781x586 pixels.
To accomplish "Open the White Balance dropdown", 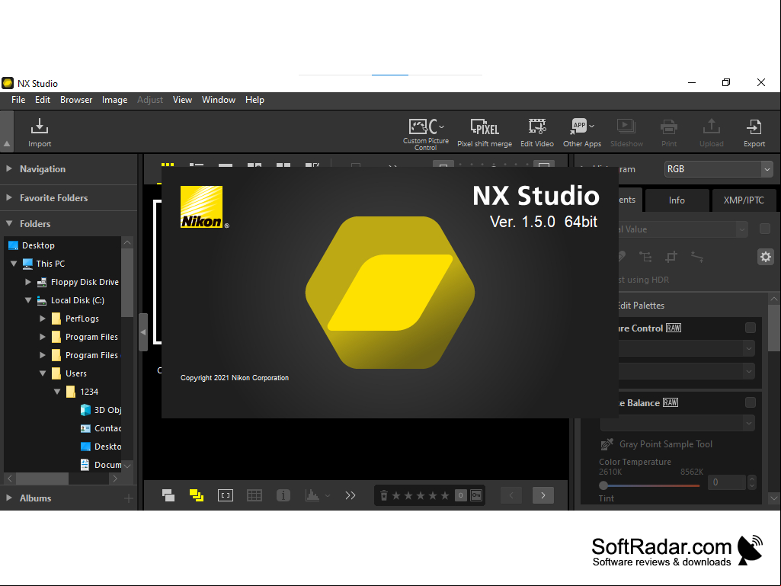I will (x=677, y=423).
